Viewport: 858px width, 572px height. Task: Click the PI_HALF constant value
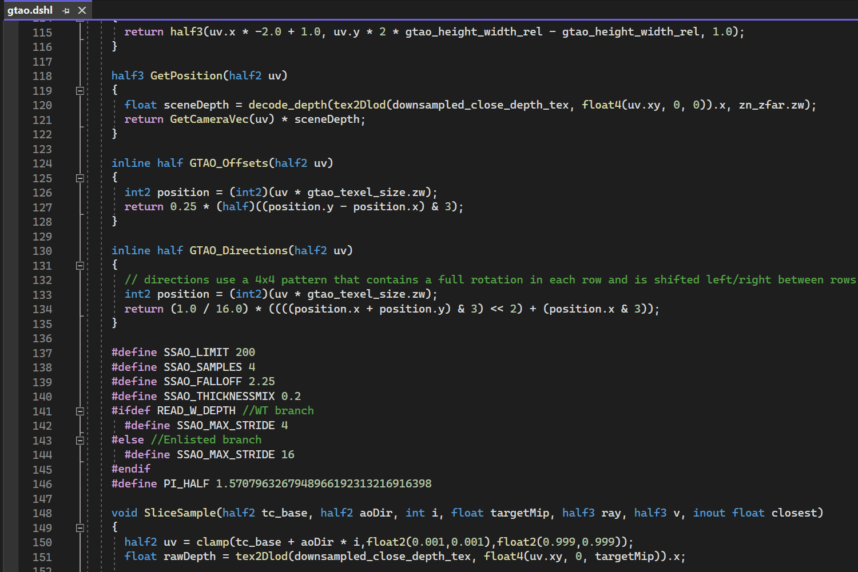[x=323, y=484]
